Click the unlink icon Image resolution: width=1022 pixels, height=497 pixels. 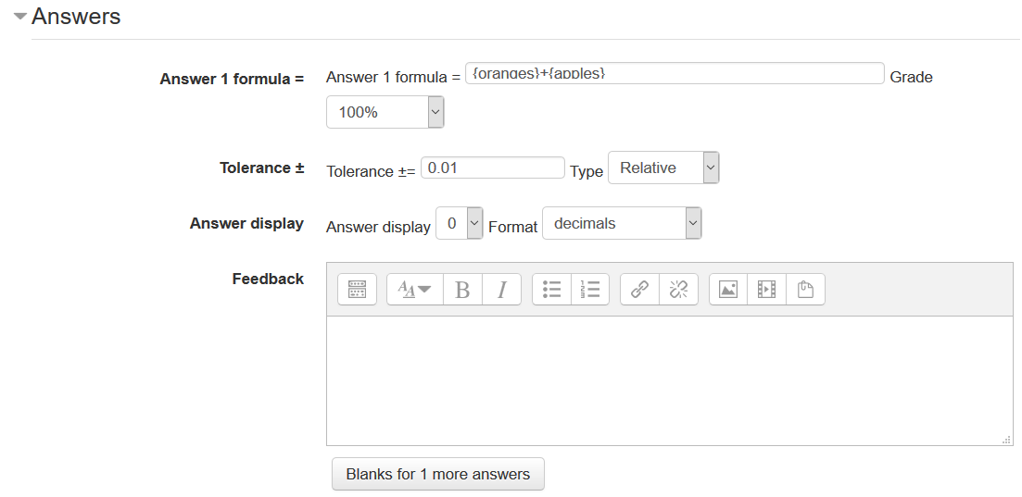tap(677, 290)
